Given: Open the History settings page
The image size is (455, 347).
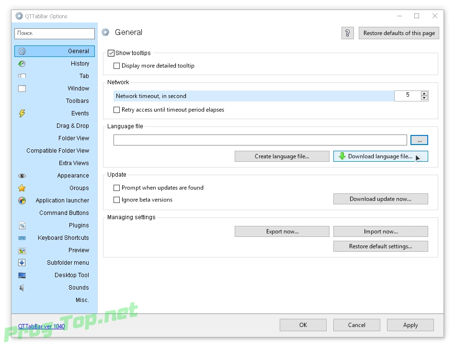Looking at the screenshot, I should pyautogui.click(x=55, y=64).
